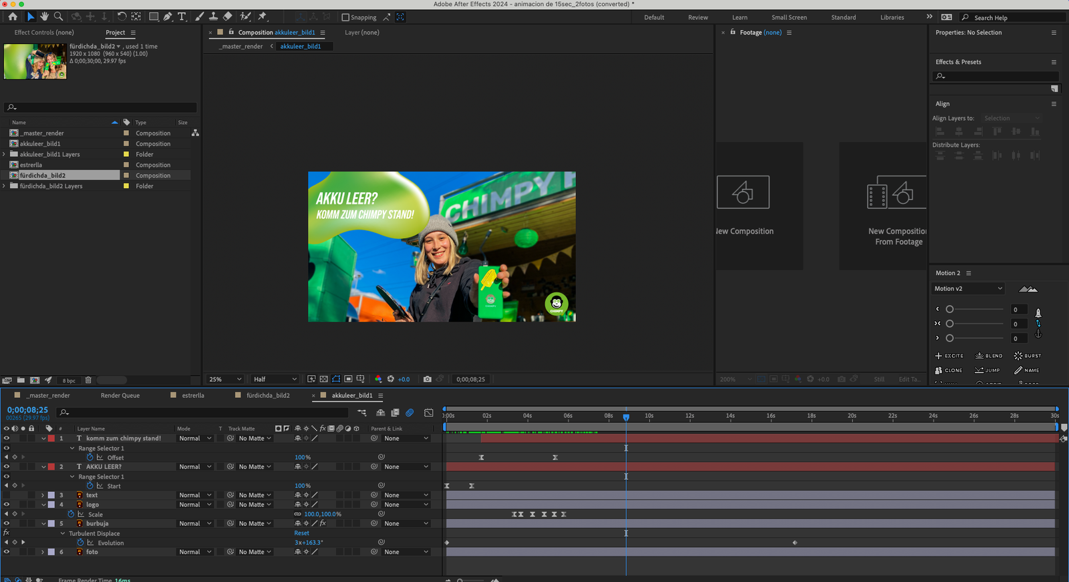Click the red label swatch of layer 1
Image resolution: width=1069 pixels, height=582 pixels.
coord(51,439)
